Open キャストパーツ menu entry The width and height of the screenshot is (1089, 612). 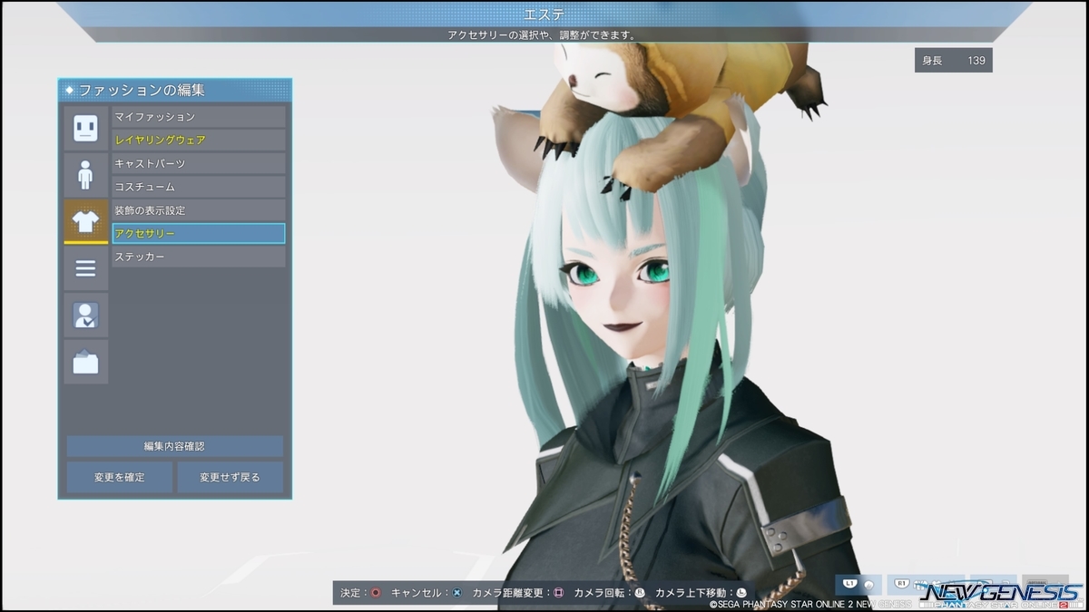199,164
